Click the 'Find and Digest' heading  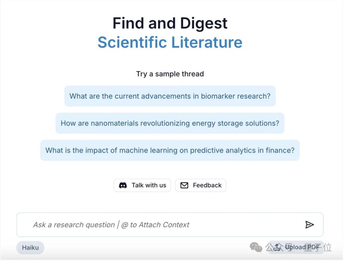pos(170,23)
